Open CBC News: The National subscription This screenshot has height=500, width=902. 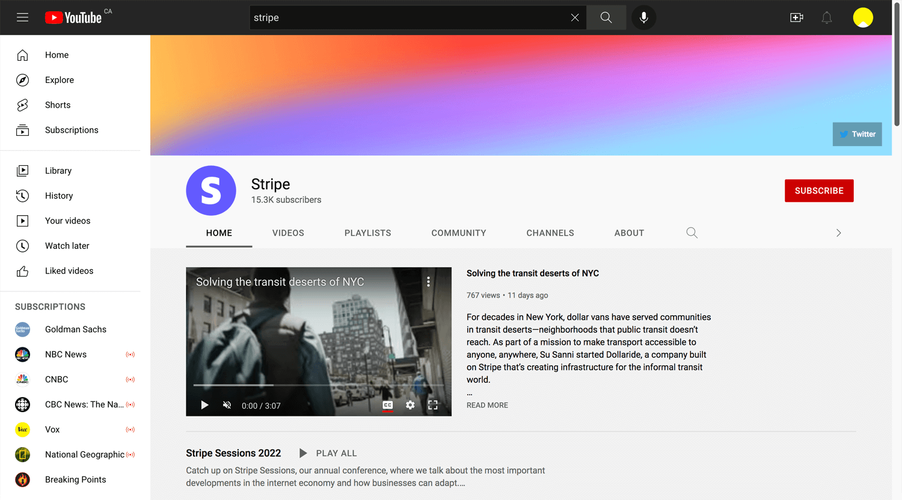point(70,404)
